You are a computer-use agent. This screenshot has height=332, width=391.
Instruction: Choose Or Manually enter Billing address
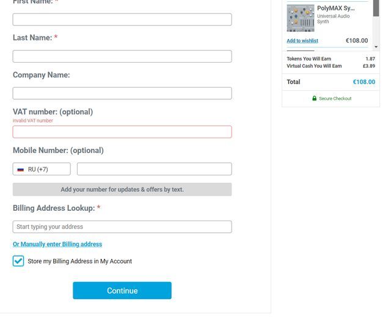click(57, 244)
